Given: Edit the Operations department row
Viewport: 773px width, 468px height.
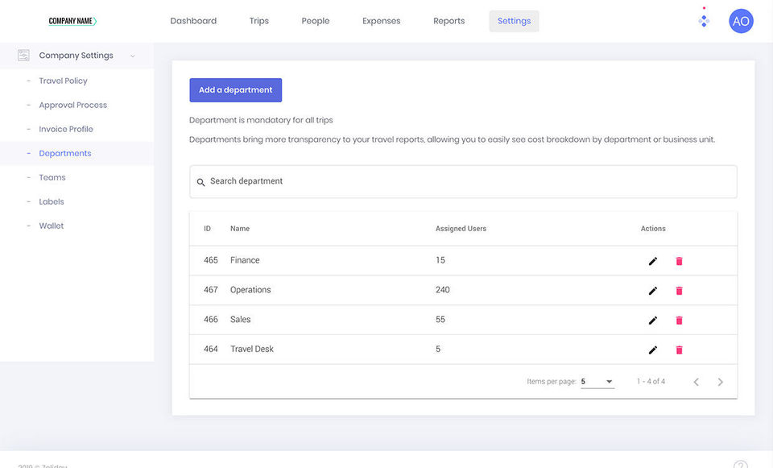Looking at the screenshot, I should [x=653, y=291].
